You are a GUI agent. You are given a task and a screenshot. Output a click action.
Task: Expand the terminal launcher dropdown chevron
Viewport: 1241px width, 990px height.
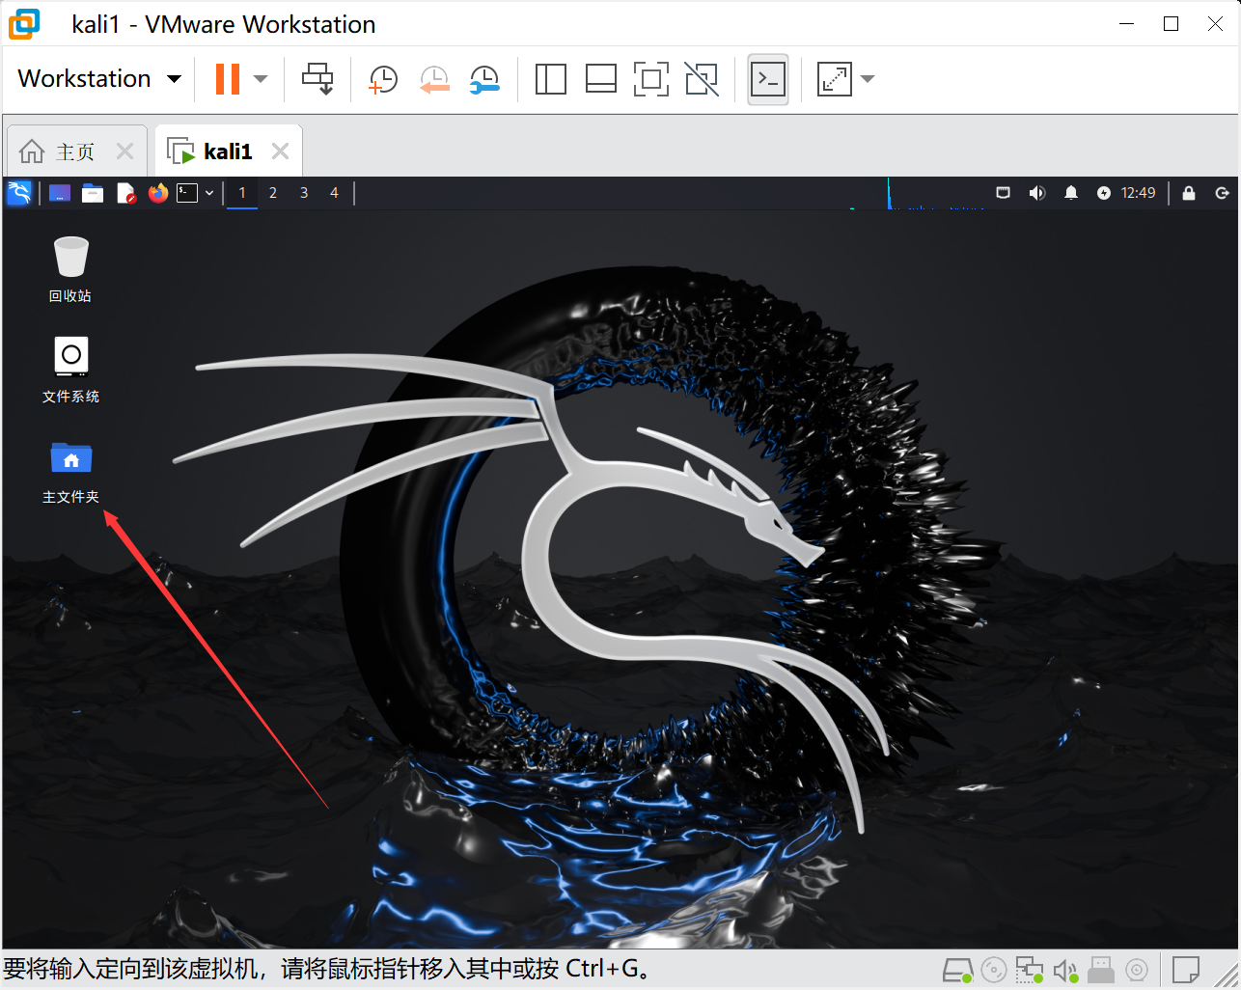(209, 193)
